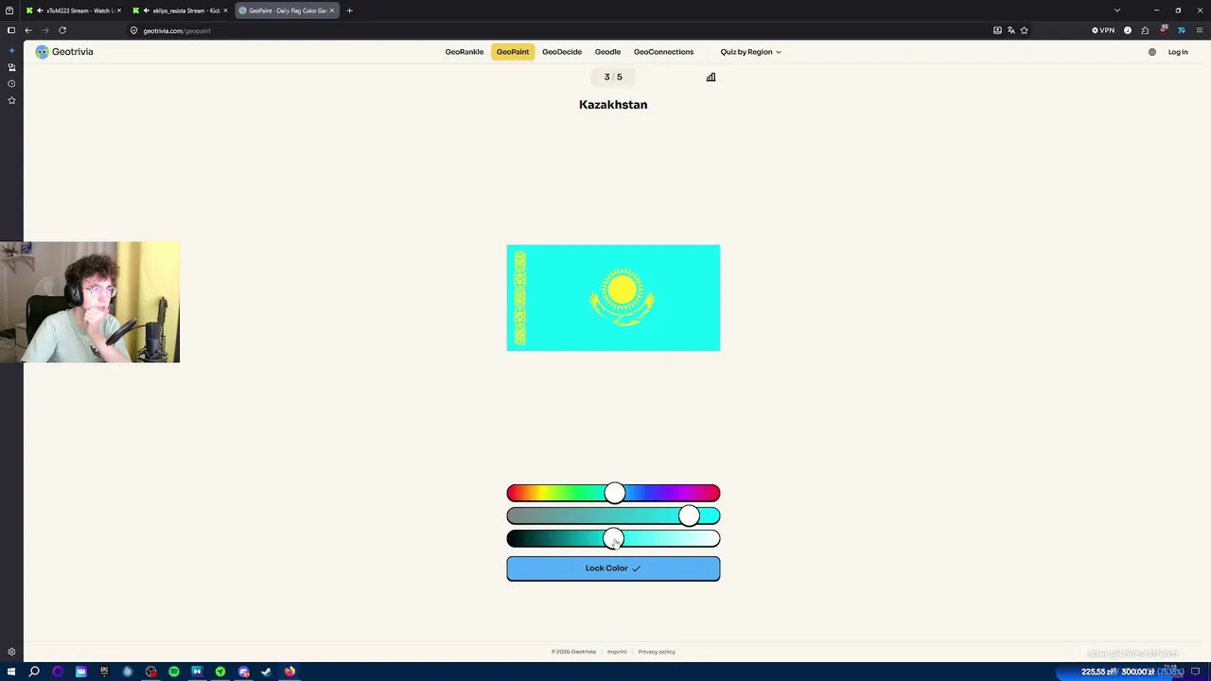Open the browser hamburger menu
The height and width of the screenshot is (681, 1211).
1199,30
